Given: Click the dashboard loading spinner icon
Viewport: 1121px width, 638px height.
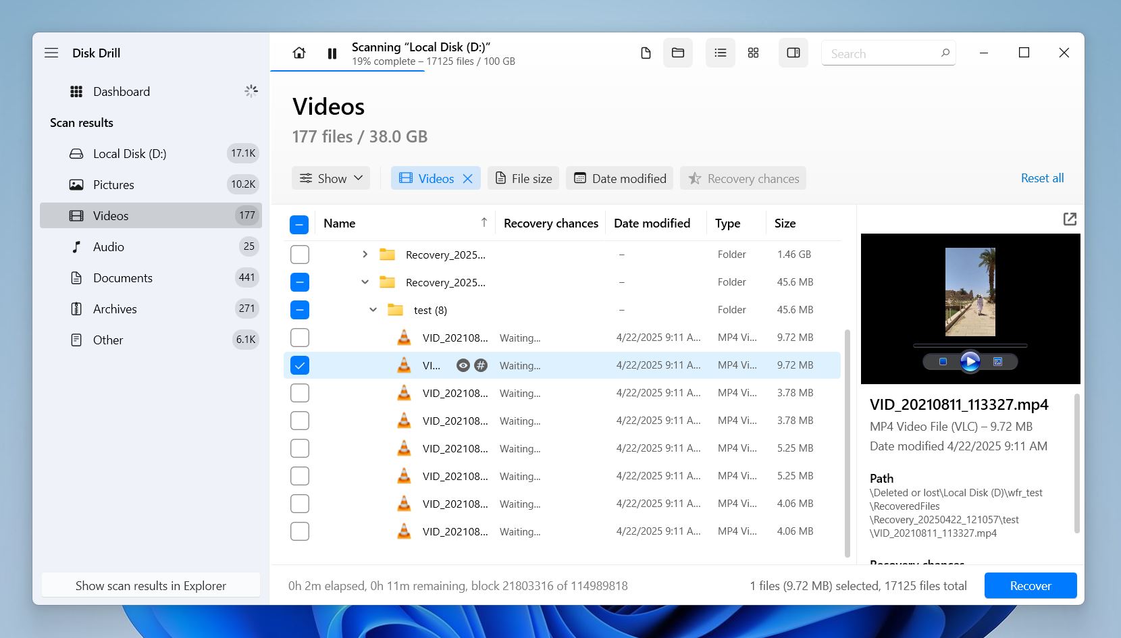Looking at the screenshot, I should point(251,91).
